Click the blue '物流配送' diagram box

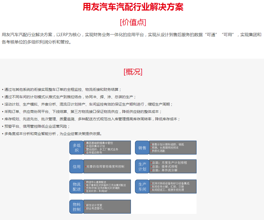pyautogui.click(x=77, y=187)
